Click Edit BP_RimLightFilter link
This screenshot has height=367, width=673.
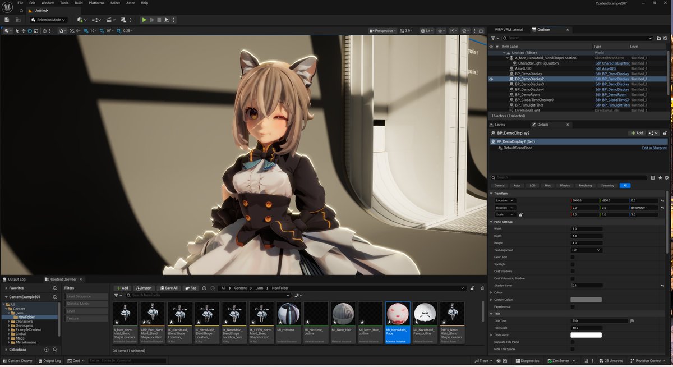(612, 105)
